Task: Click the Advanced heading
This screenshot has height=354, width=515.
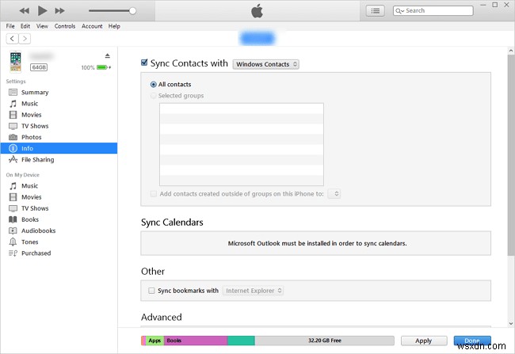Action: (x=162, y=318)
